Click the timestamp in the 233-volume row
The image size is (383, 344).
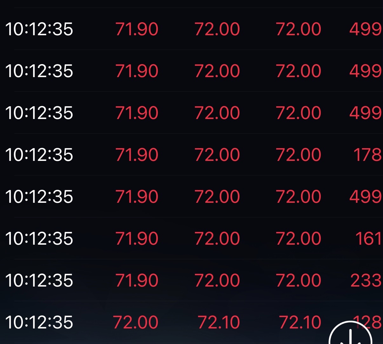point(39,281)
